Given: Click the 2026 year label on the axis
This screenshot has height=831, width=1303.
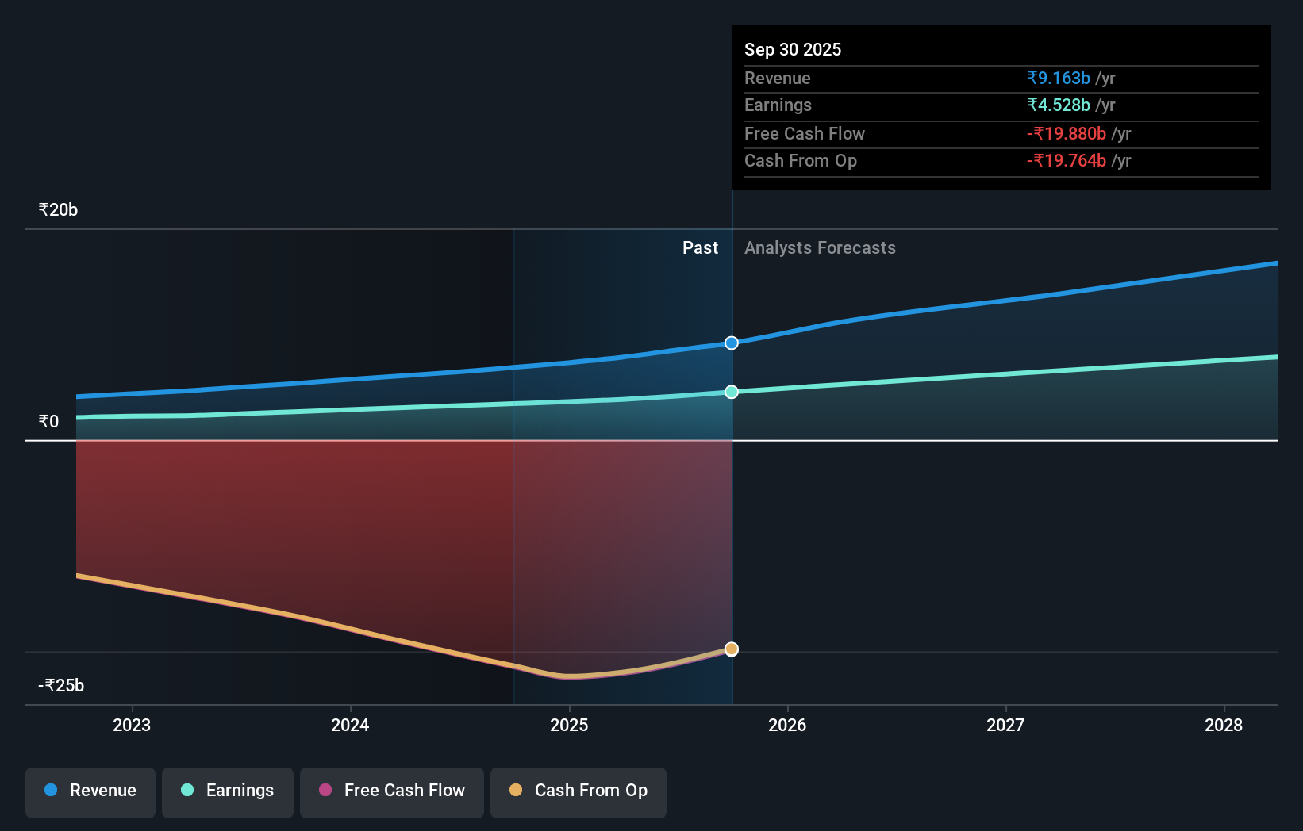Looking at the screenshot, I should pyautogui.click(x=786, y=725).
